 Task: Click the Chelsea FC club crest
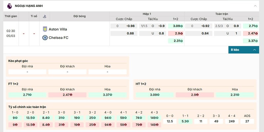pyautogui.click(x=45, y=38)
